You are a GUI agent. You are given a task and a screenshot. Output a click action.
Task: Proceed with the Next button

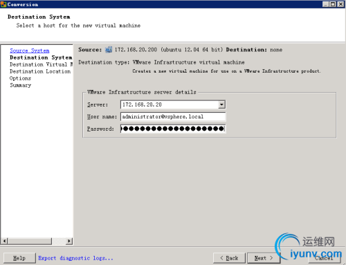pyautogui.click(x=264, y=258)
